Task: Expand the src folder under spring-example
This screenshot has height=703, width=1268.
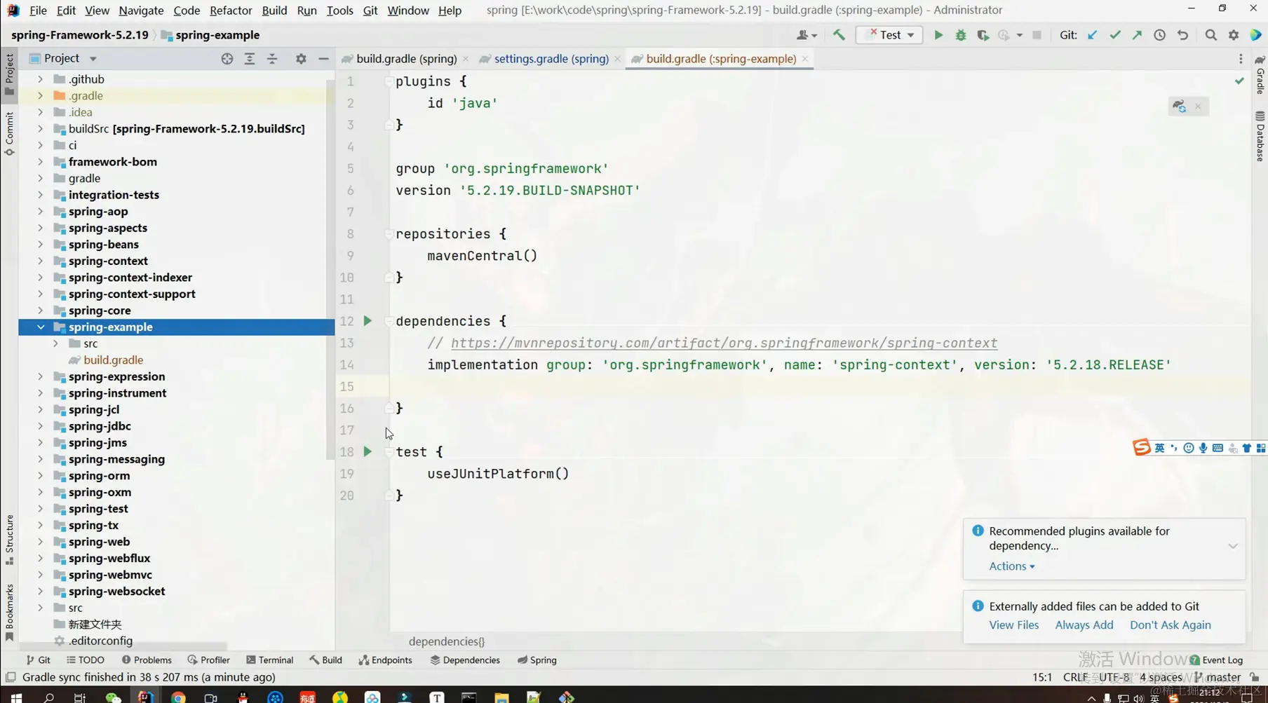Action: (x=55, y=343)
